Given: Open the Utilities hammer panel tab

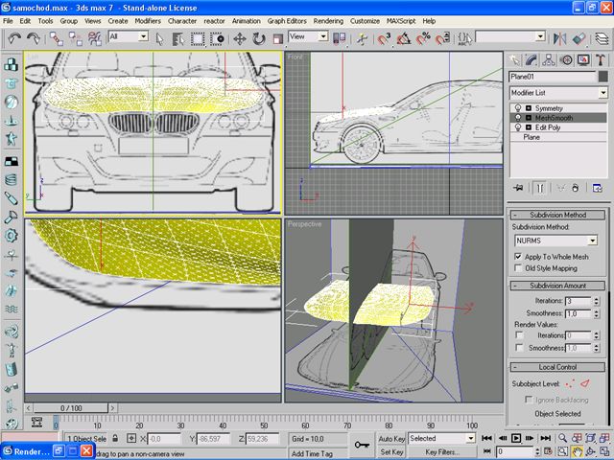Looking at the screenshot, I should tap(601, 59).
